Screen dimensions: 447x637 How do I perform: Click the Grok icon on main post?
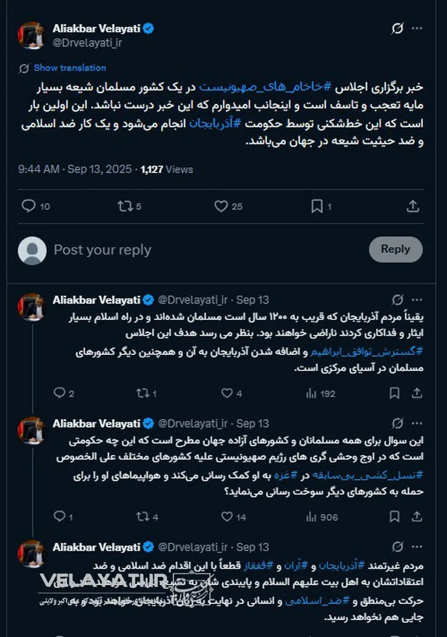(x=397, y=28)
